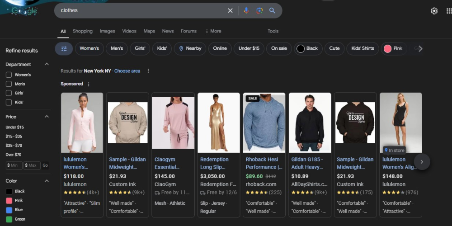Open the Google apps grid
The width and height of the screenshot is (452, 226).
(x=448, y=11)
